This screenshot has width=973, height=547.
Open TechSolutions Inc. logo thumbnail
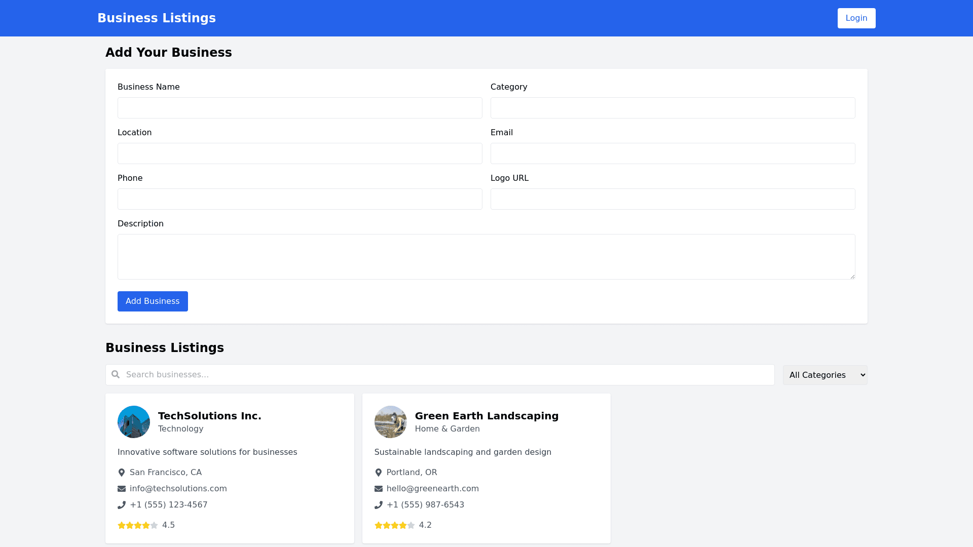point(134,422)
